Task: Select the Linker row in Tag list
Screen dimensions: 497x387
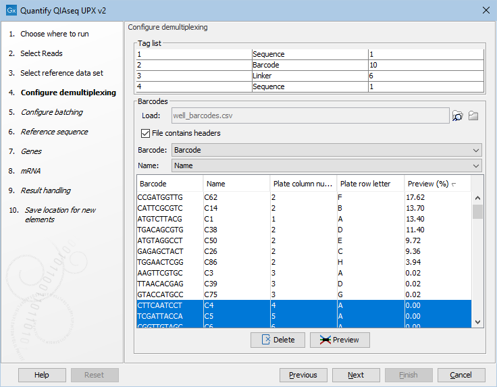Action: pyautogui.click(x=309, y=76)
